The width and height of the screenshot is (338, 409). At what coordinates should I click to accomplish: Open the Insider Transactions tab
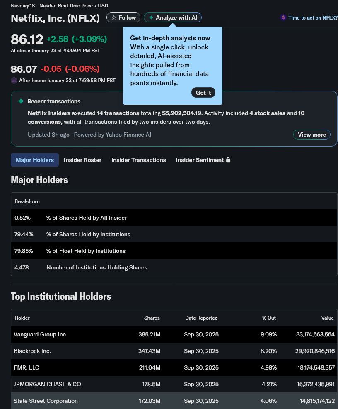pos(138,160)
